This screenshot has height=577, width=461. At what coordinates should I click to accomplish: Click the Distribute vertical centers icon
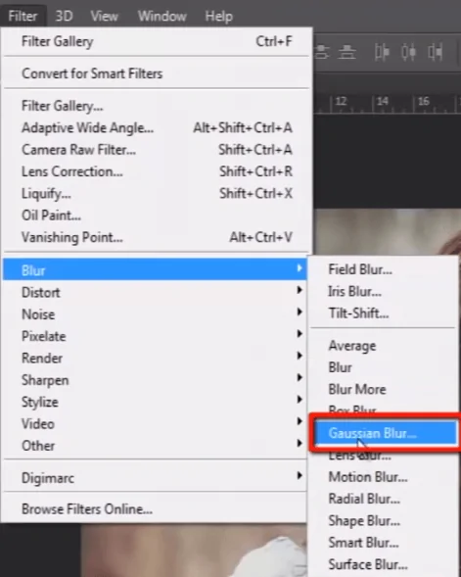pyautogui.click(x=321, y=52)
